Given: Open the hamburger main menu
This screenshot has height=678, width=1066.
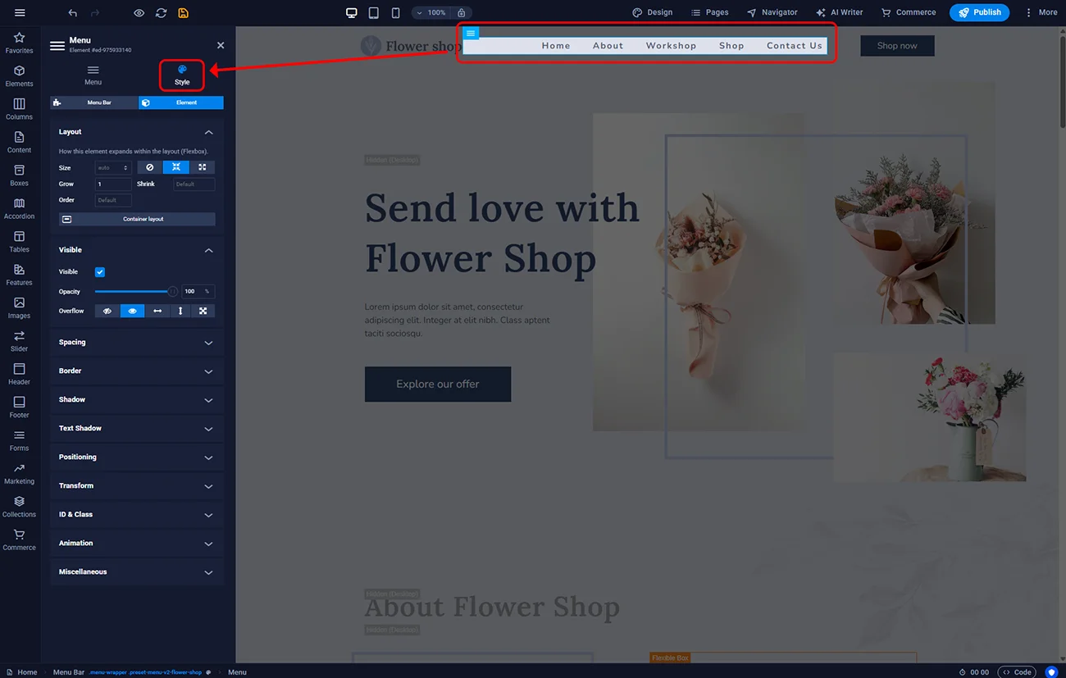Looking at the screenshot, I should point(20,12).
